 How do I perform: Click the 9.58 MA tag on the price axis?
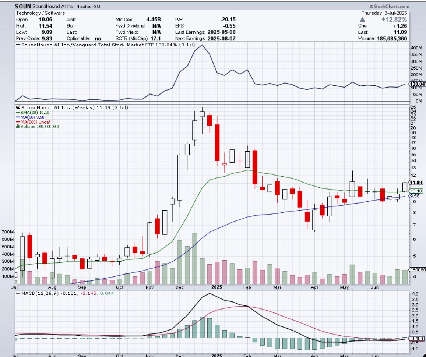pyautogui.click(x=415, y=196)
